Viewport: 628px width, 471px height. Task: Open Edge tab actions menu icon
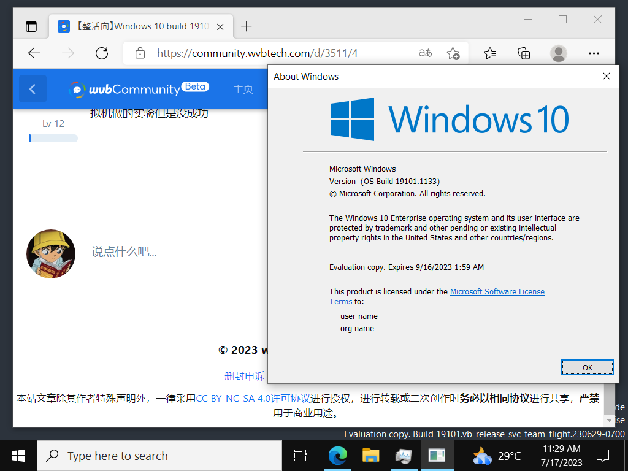(x=31, y=26)
